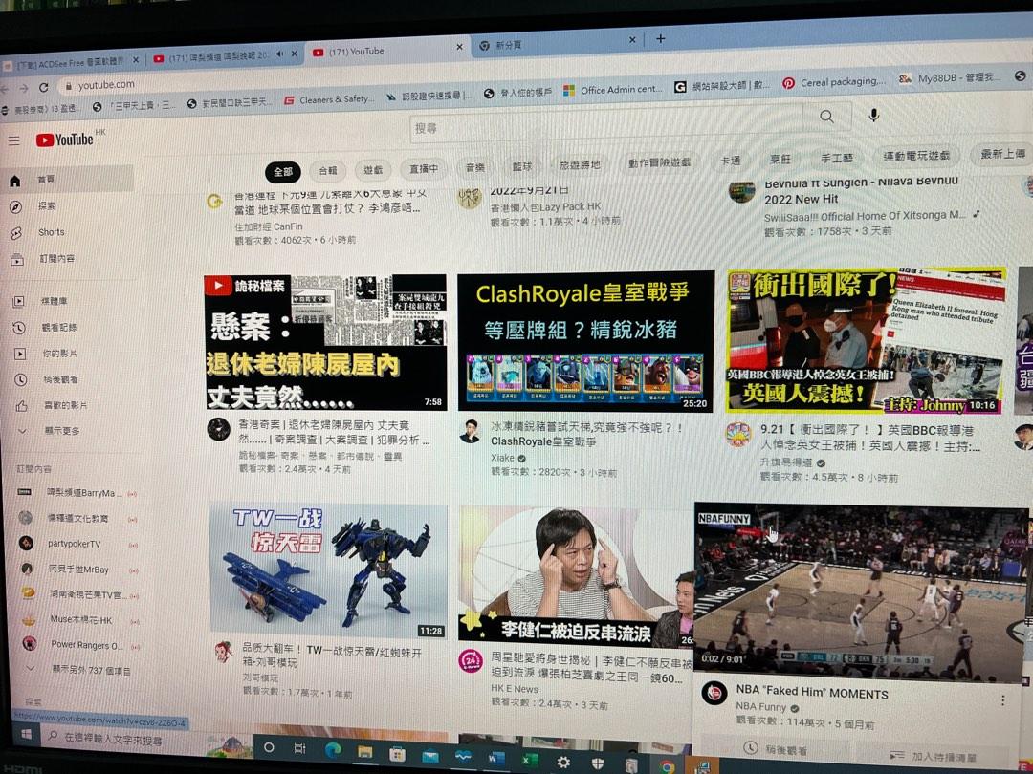Click the 稍後觀看 button under the NBA video
1033x774 pixels.
coord(776,748)
